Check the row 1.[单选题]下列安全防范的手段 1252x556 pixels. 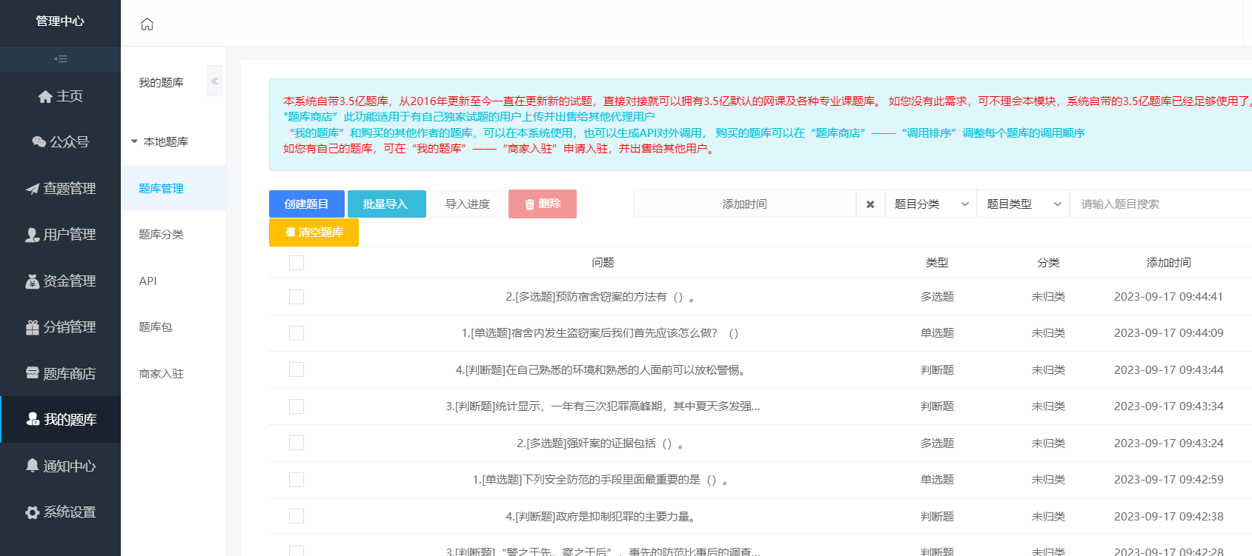pos(297,480)
